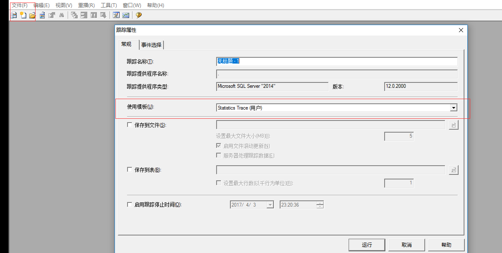Click the stop time spinner arrows
Screen dimensions: 502x253
320,205
